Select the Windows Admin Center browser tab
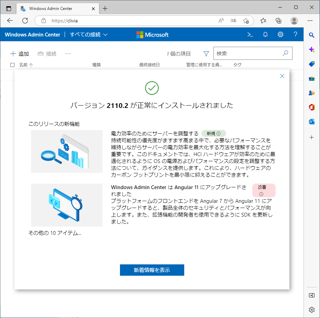320x318 pixels. pyautogui.click(x=58, y=9)
